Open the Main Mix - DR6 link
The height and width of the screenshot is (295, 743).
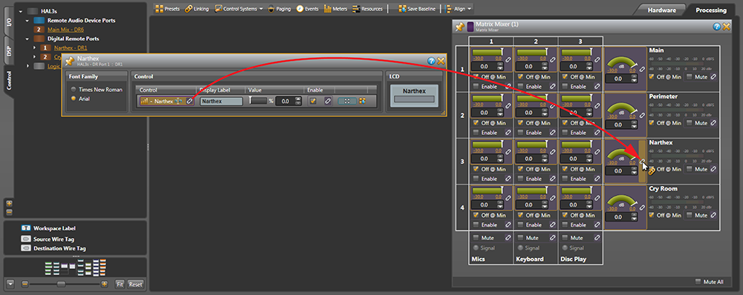pos(66,30)
